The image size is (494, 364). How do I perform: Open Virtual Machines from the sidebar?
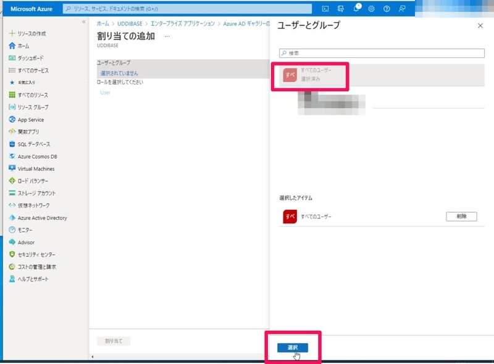tap(35, 168)
